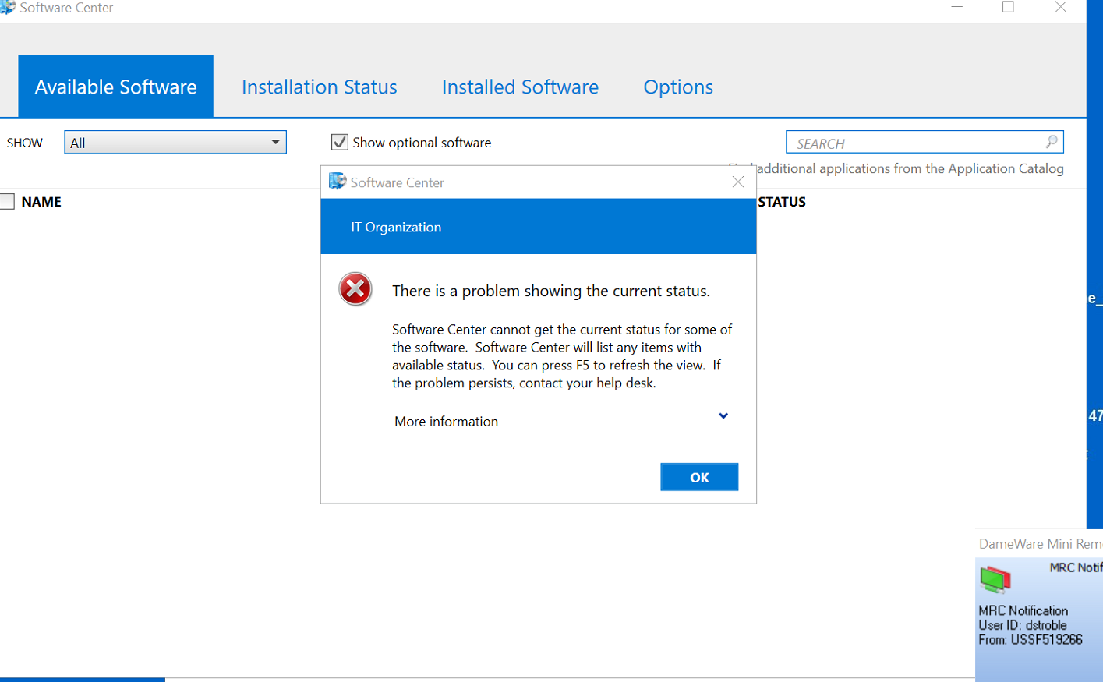Click the Software Center icon in main title bar
1103x682 pixels.
click(8, 7)
